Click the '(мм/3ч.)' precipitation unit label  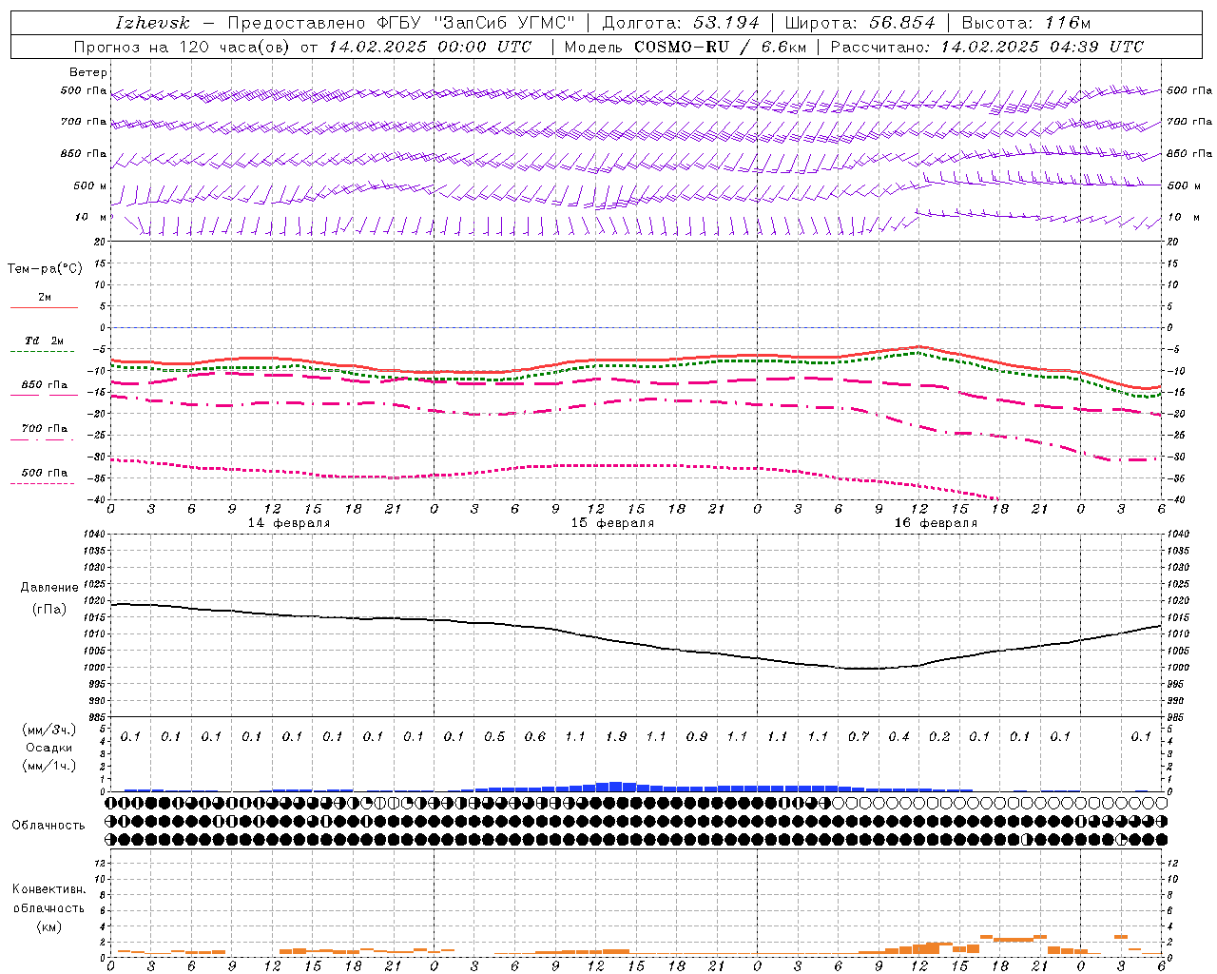[49, 730]
